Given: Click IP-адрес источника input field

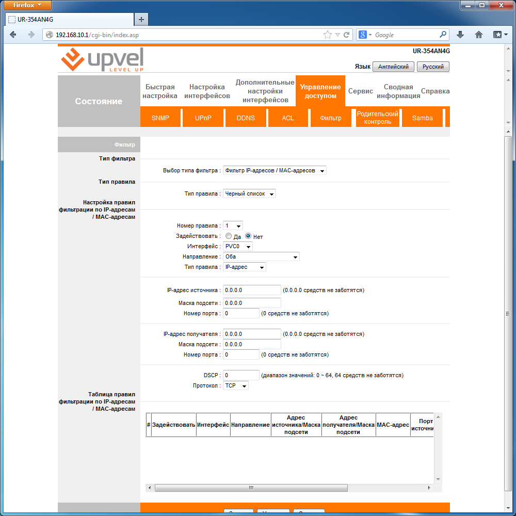Looking at the screenshot, I should pyautogui.click(x=252, y=290).
